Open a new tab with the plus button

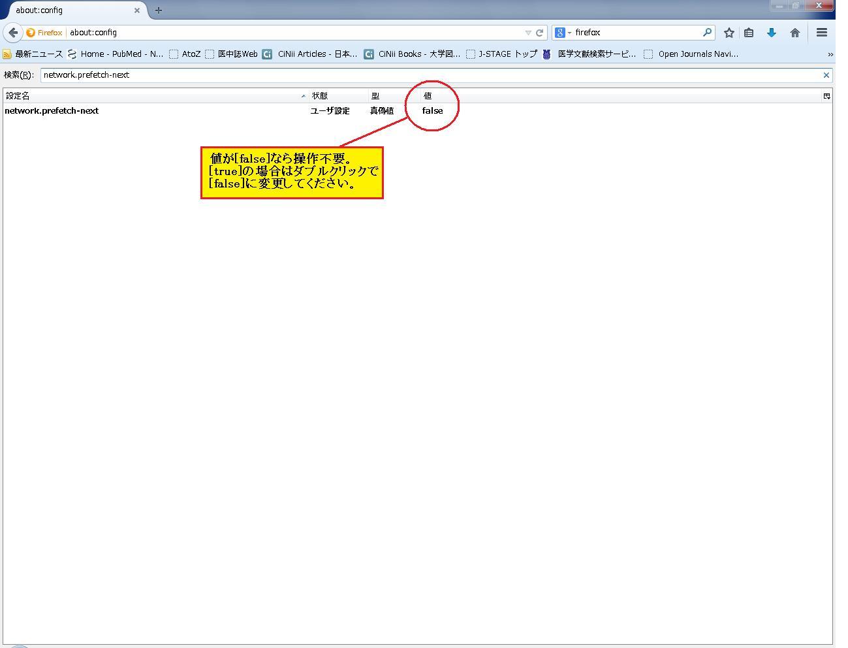(159, 10)
